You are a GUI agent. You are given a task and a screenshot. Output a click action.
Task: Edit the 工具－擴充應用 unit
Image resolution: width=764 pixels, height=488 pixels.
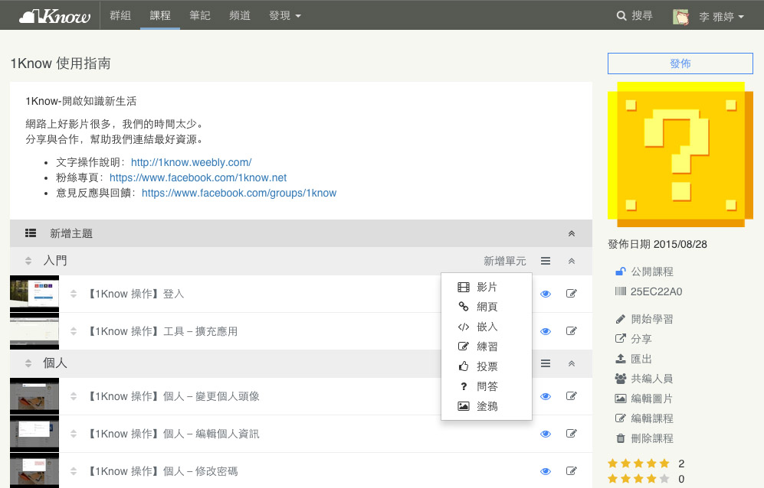pyautogui.click(x=571, y=331)
